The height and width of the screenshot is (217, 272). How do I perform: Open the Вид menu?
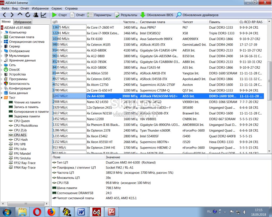click(x=15, y=8)
